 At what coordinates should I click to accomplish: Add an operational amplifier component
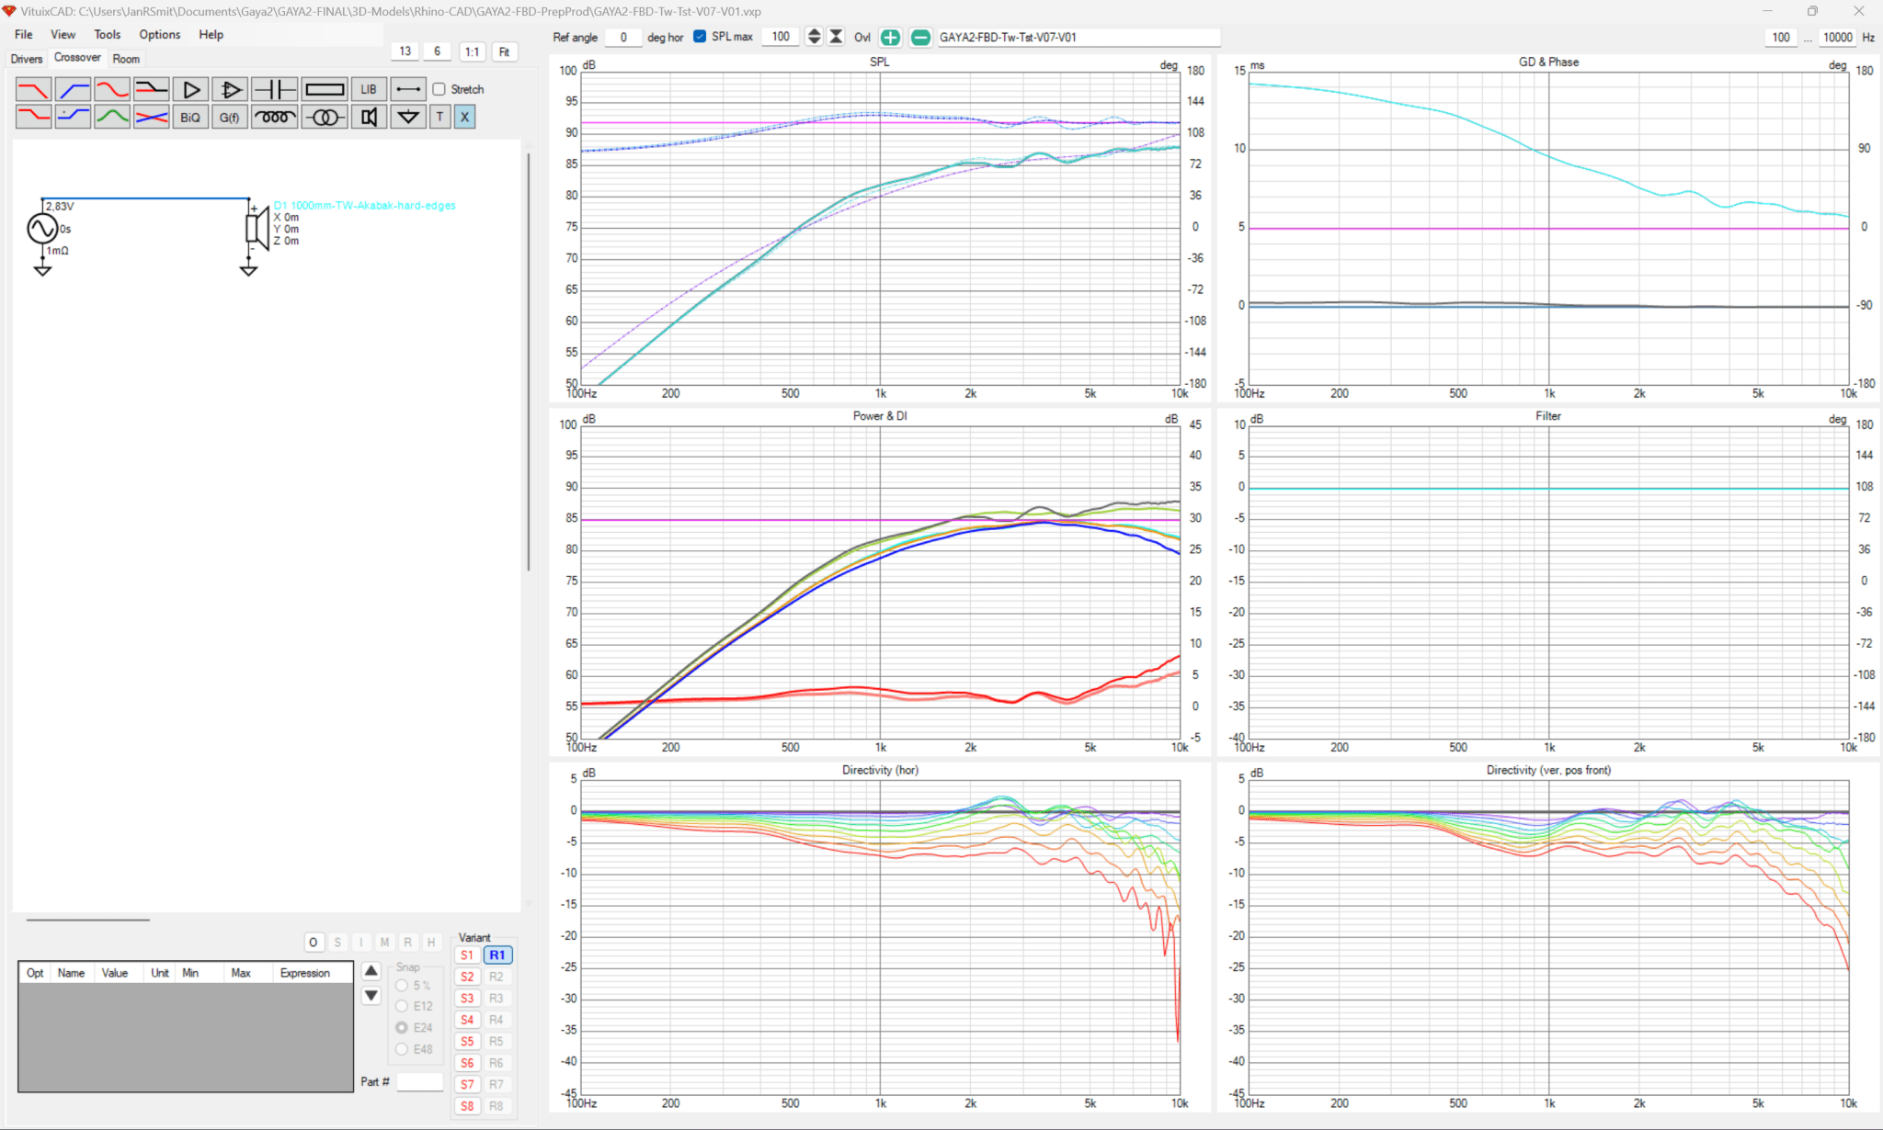[230, 89]
